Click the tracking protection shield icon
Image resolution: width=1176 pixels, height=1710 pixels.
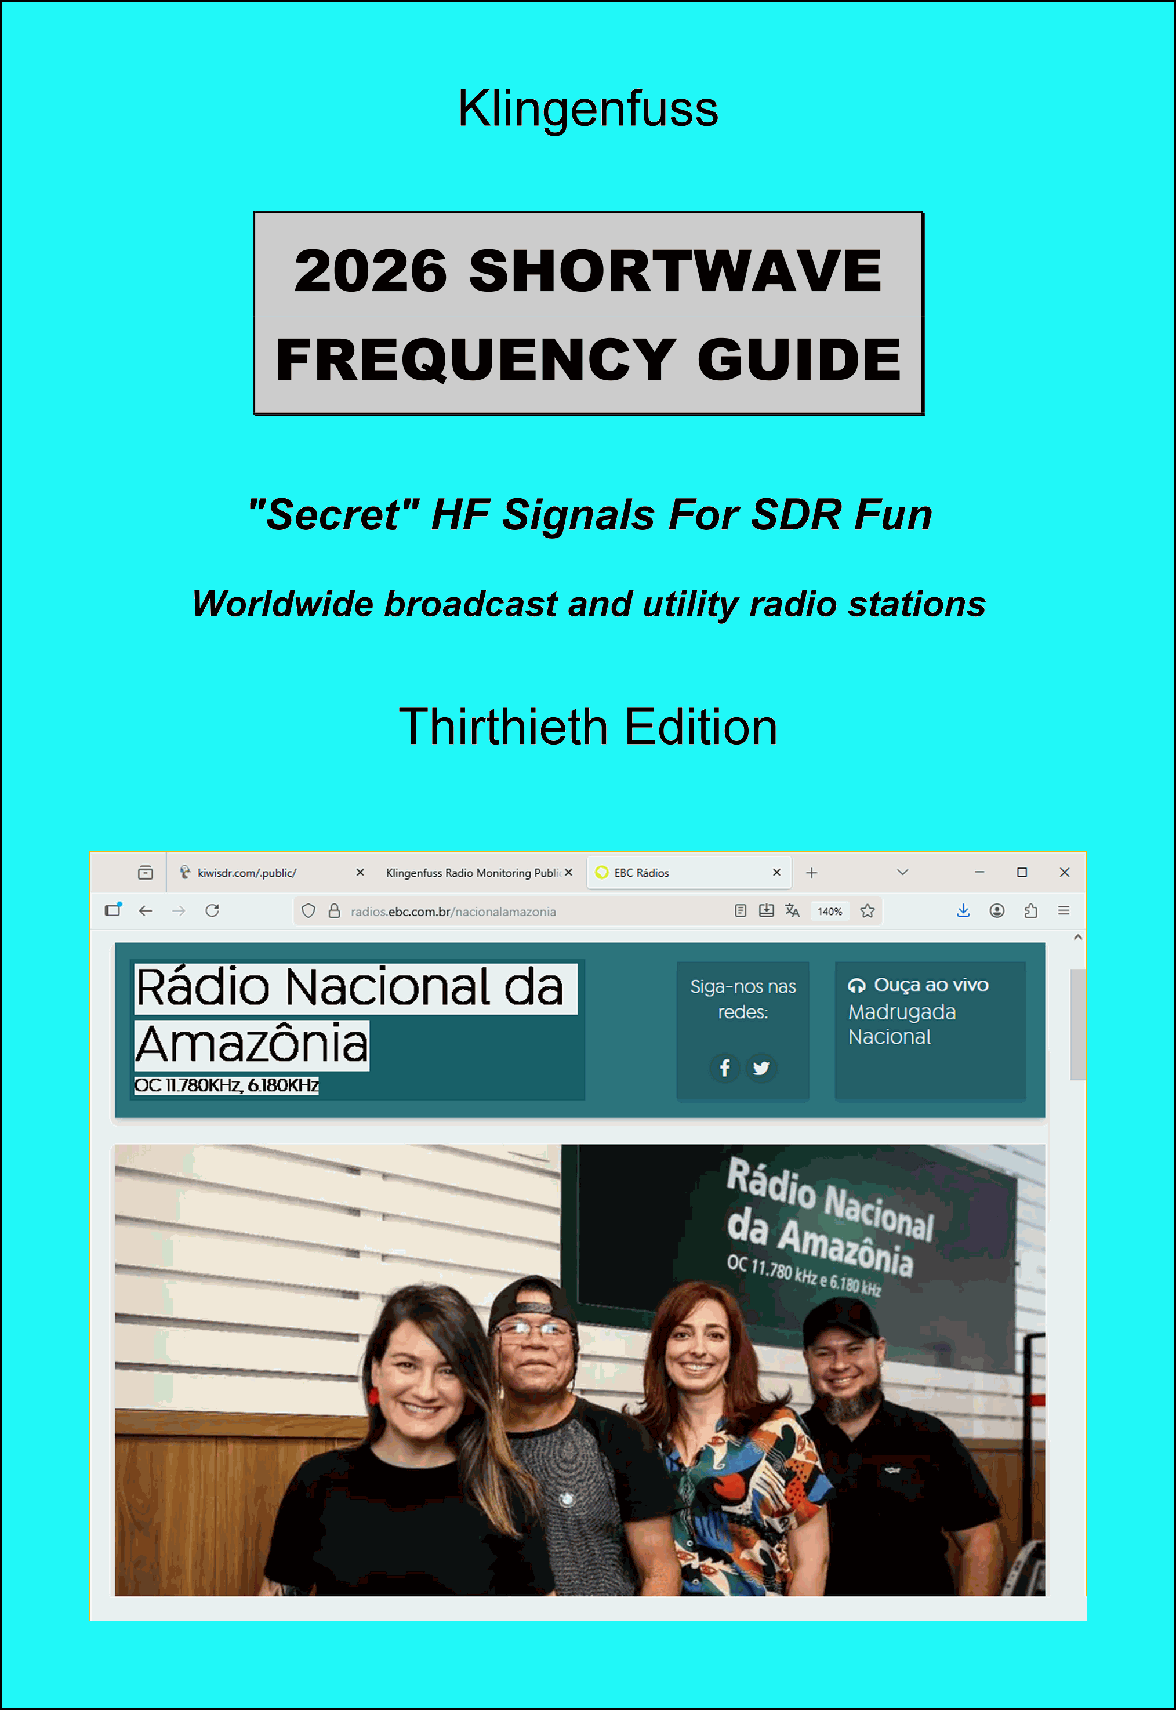(308, 912)
